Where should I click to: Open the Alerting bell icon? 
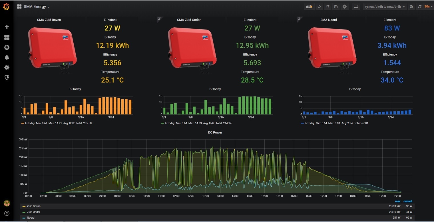click(x=7, y=57)
